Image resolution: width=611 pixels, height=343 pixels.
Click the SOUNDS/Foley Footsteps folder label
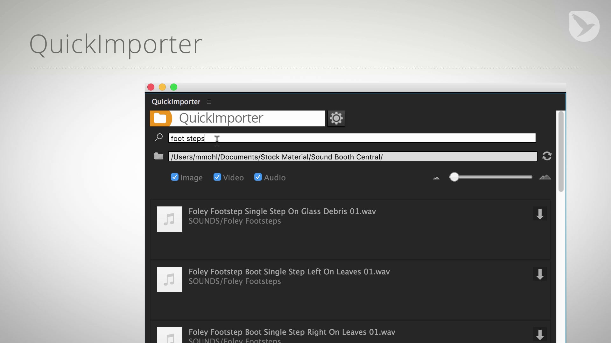(235, 221)
